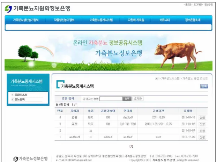
Task: Click the date 2010-12-26 cell
Action: (188, 137)
